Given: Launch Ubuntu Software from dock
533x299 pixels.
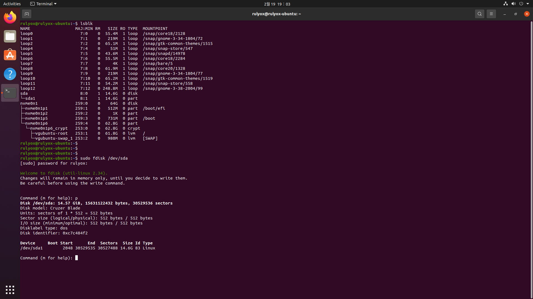Looking at the screenshot, I should tap(10, 55).
